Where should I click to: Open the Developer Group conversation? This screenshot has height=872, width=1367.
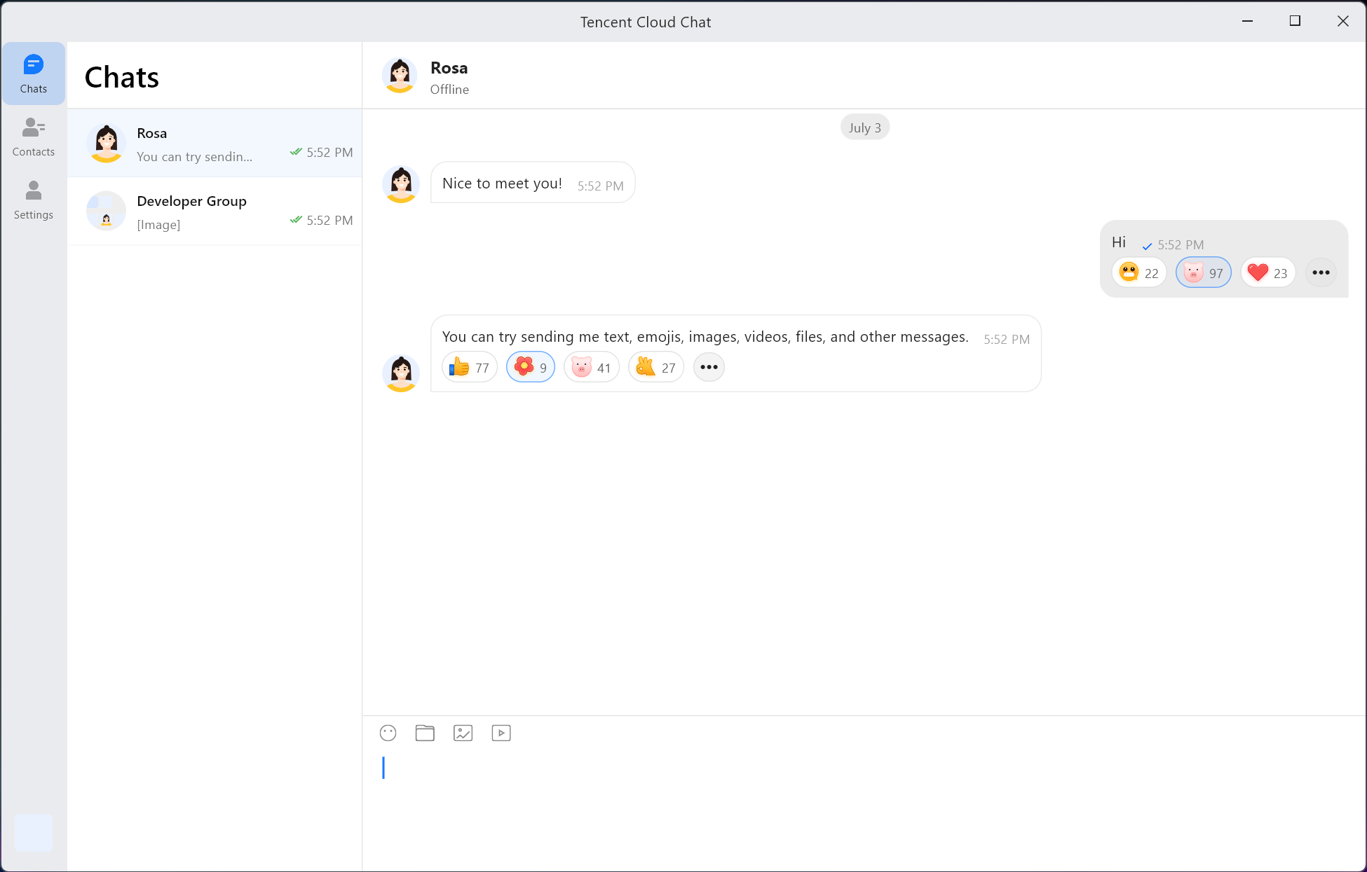[215, 211]
